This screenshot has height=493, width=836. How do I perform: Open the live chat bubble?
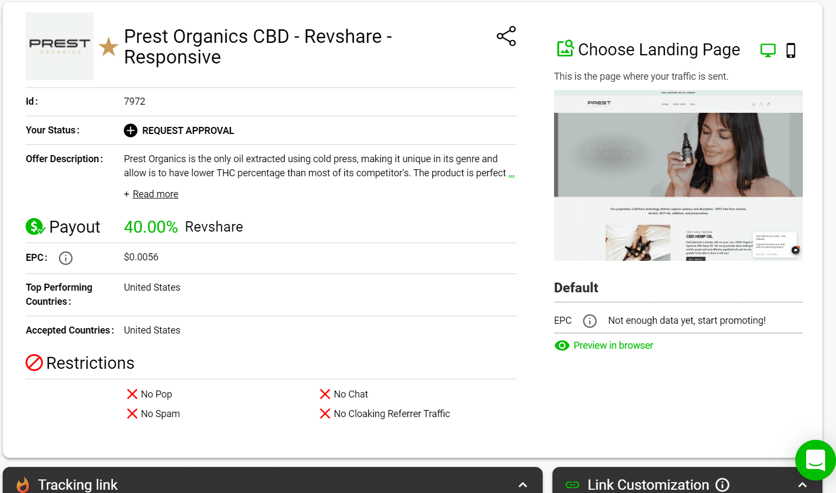tap(815, 460)
